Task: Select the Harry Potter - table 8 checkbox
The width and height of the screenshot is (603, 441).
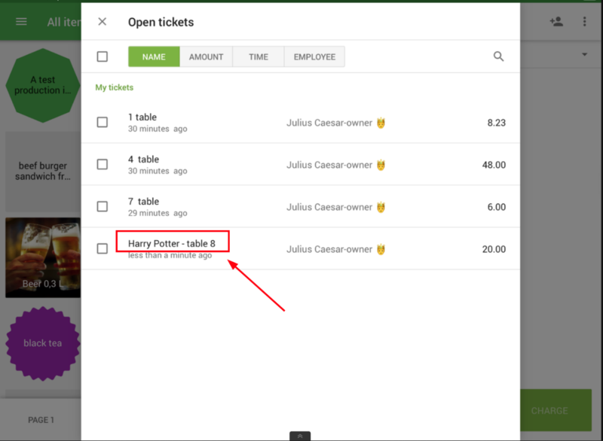Action: click(103, 249)
